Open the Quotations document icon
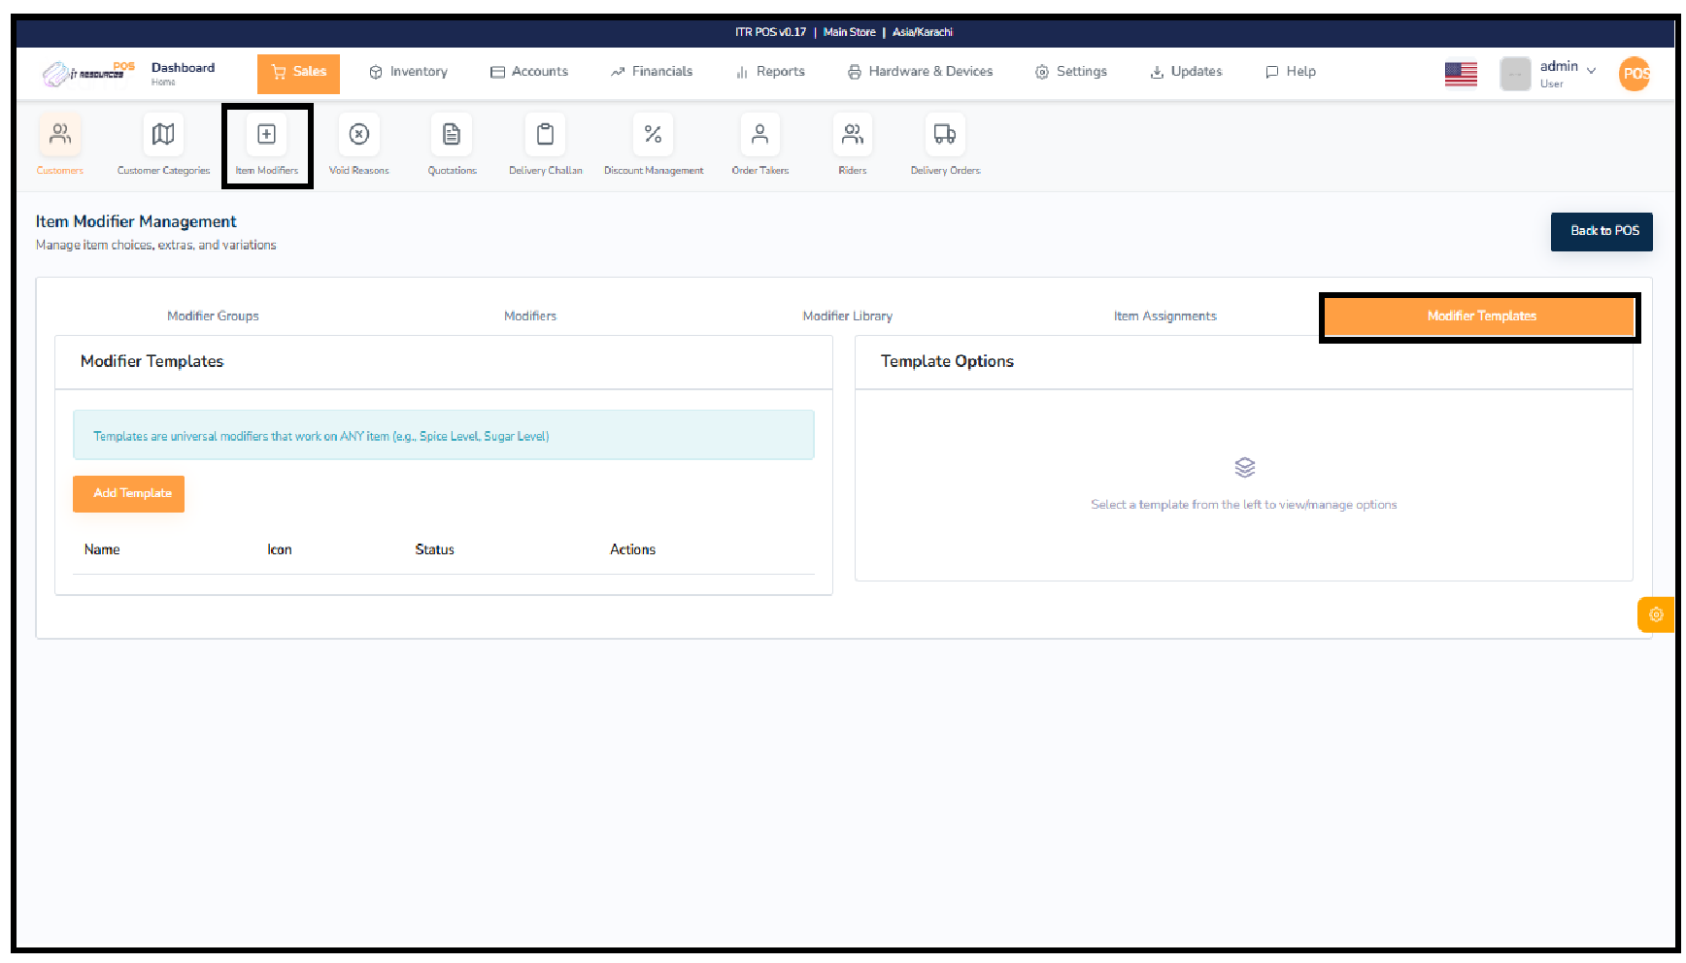Image resolution: width=1686 pixels, height=963 pixels. pyautogui.click(x=452, y=135)
